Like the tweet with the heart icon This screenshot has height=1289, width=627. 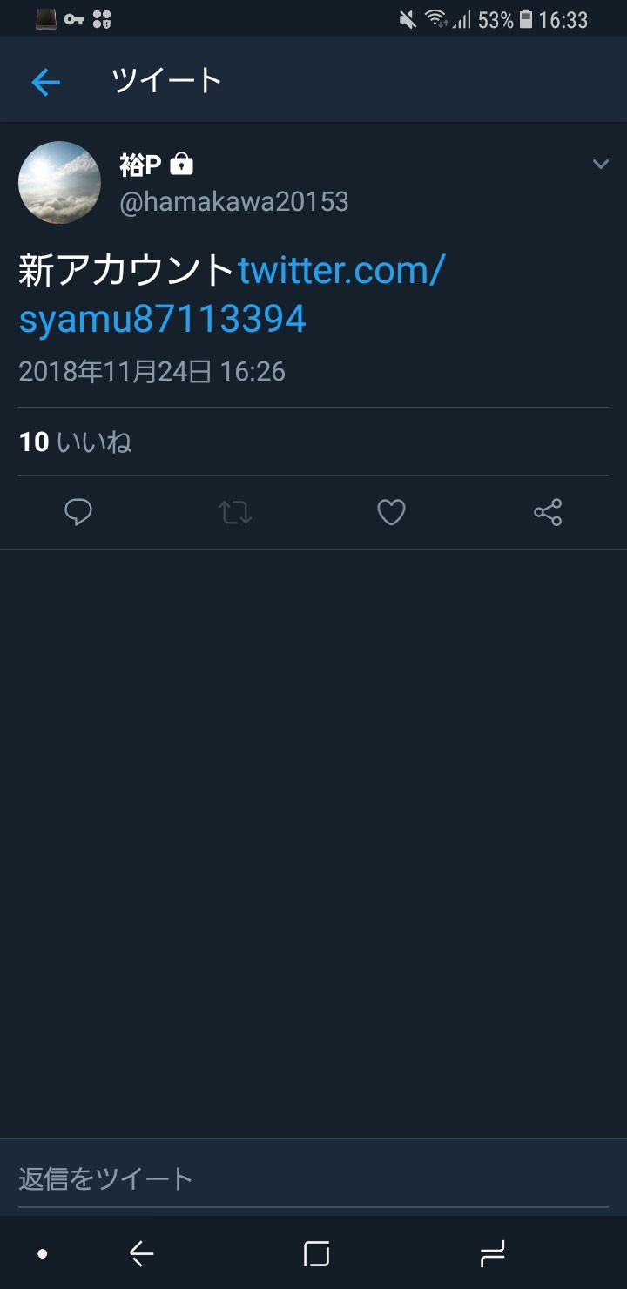pos(391,512)
